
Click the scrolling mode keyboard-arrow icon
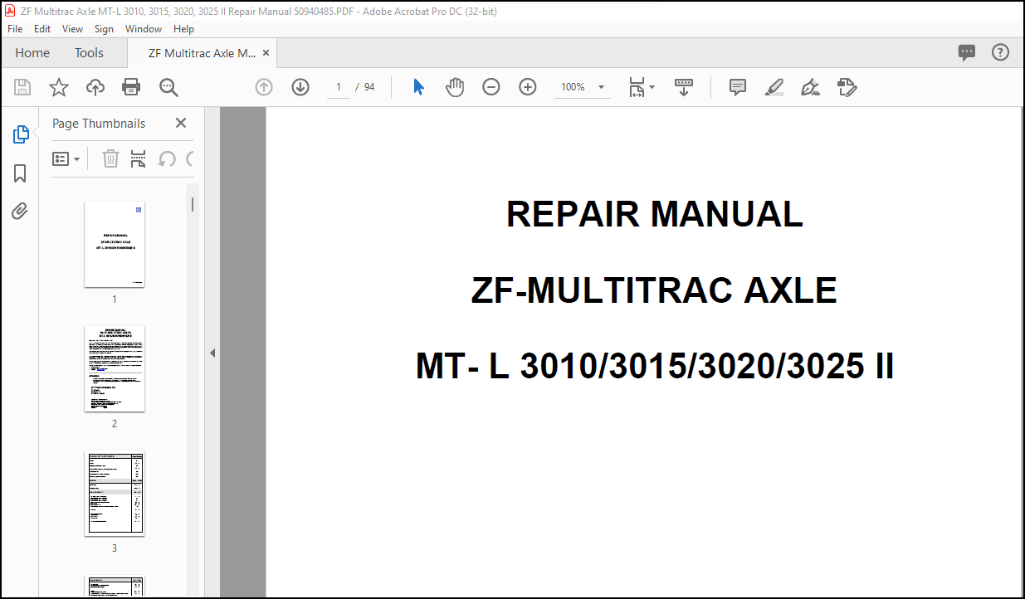click(684, 87)
